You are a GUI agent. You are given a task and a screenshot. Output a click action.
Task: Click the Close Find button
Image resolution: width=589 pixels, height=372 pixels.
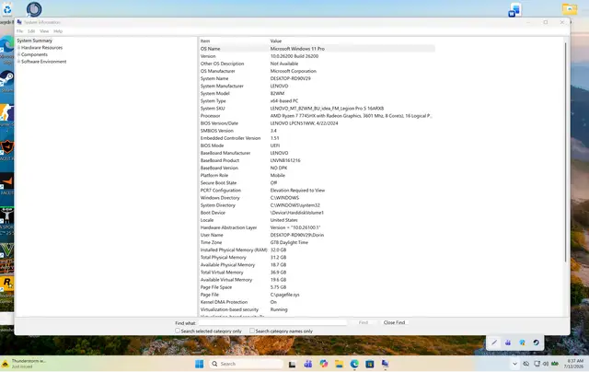394,322
